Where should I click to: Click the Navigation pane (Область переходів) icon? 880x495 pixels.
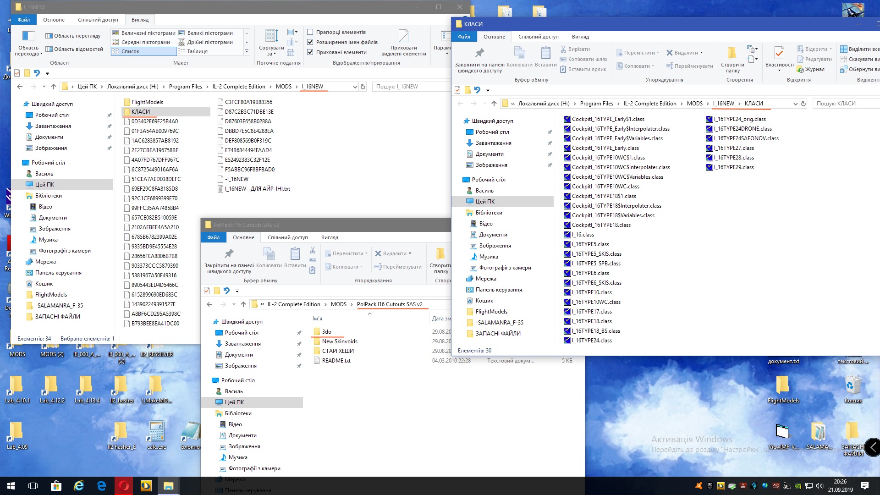pos(28,36)
